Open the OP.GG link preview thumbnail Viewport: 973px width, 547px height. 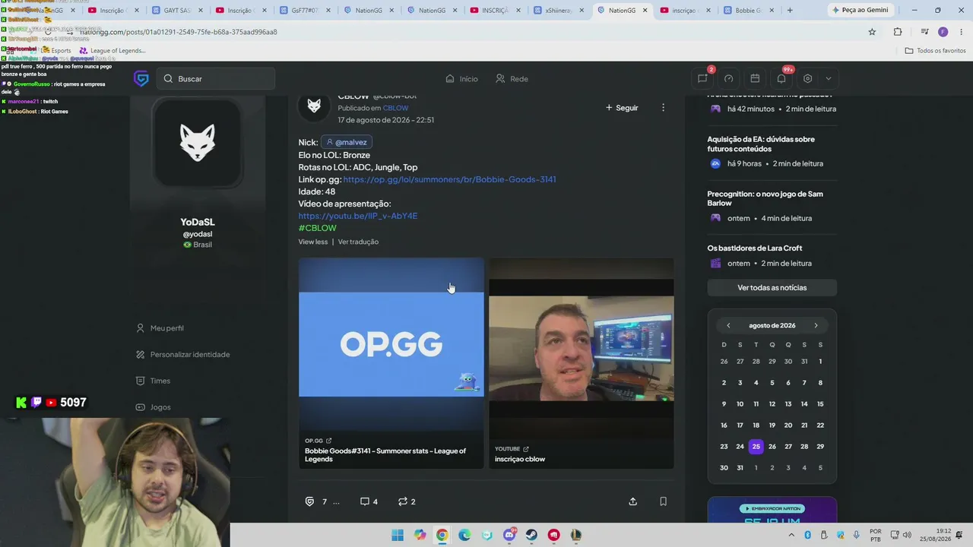point(391,344)
